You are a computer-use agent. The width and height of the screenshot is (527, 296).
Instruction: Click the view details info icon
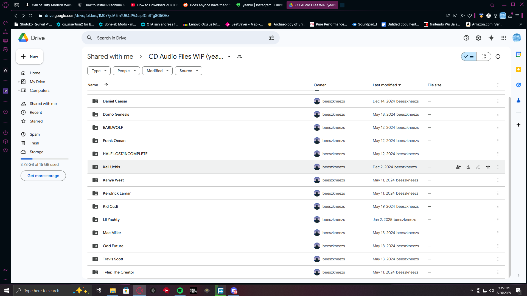pos(498,56)
